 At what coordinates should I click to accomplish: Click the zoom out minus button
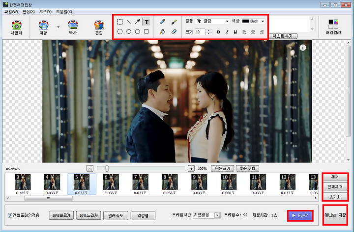[x=89, y=168]
